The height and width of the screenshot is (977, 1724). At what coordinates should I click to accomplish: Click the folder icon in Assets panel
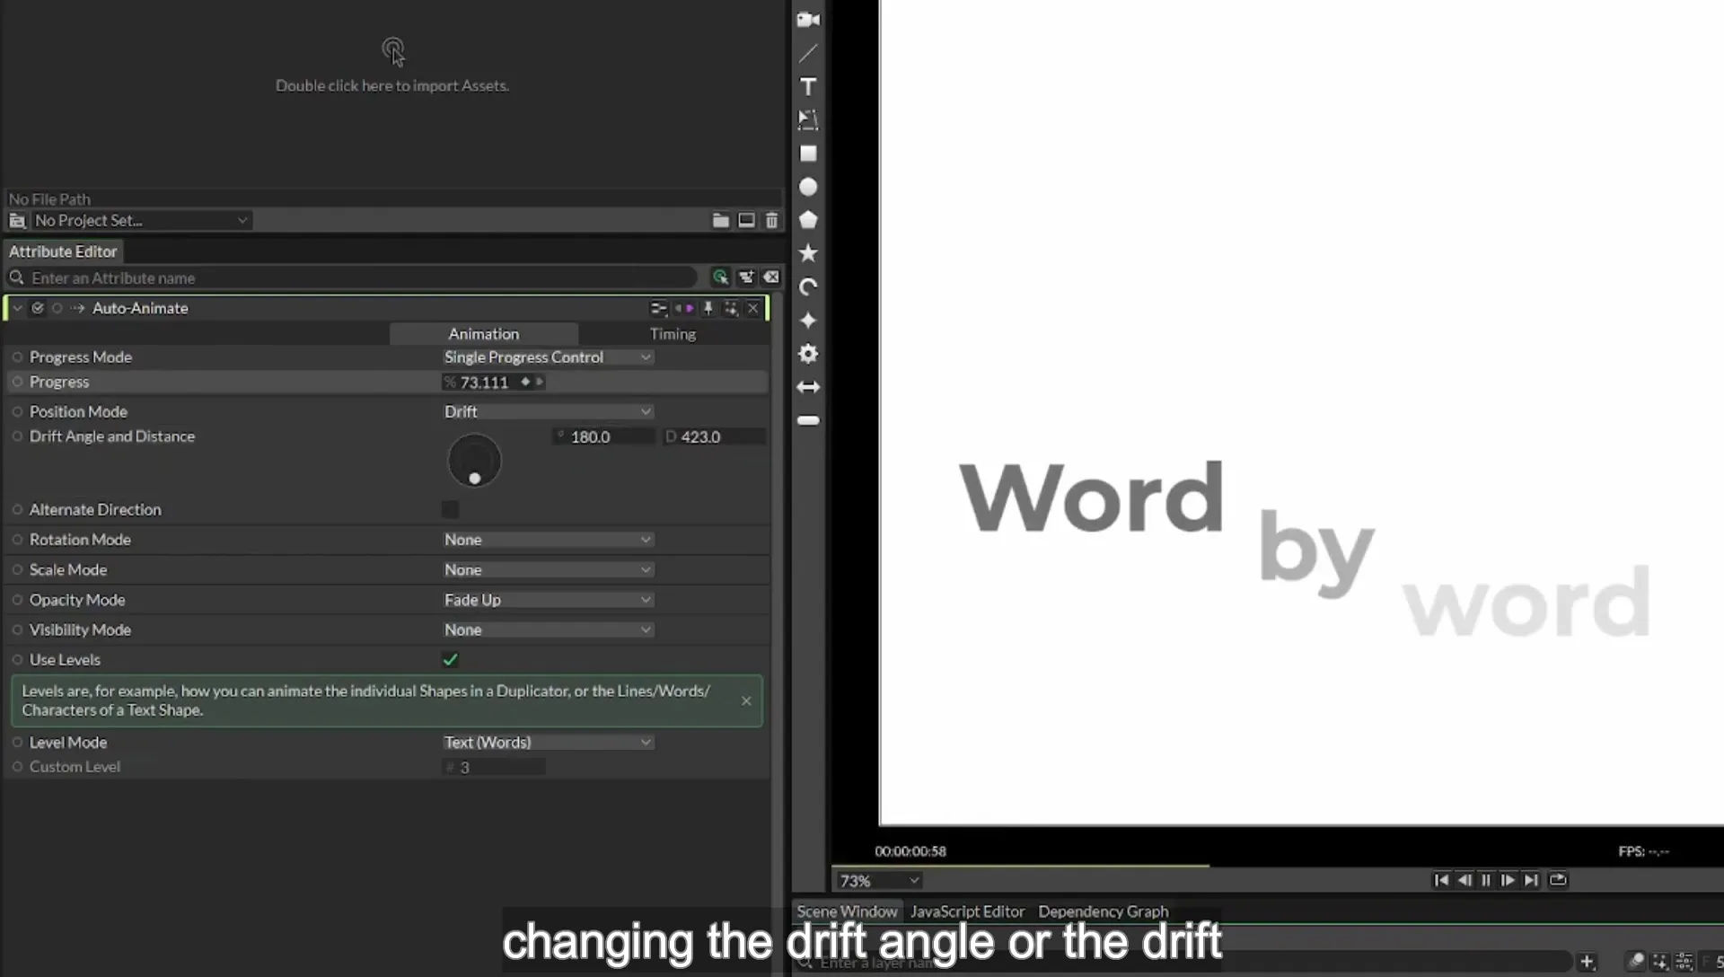pyautogui.click(x=720, y=220)
